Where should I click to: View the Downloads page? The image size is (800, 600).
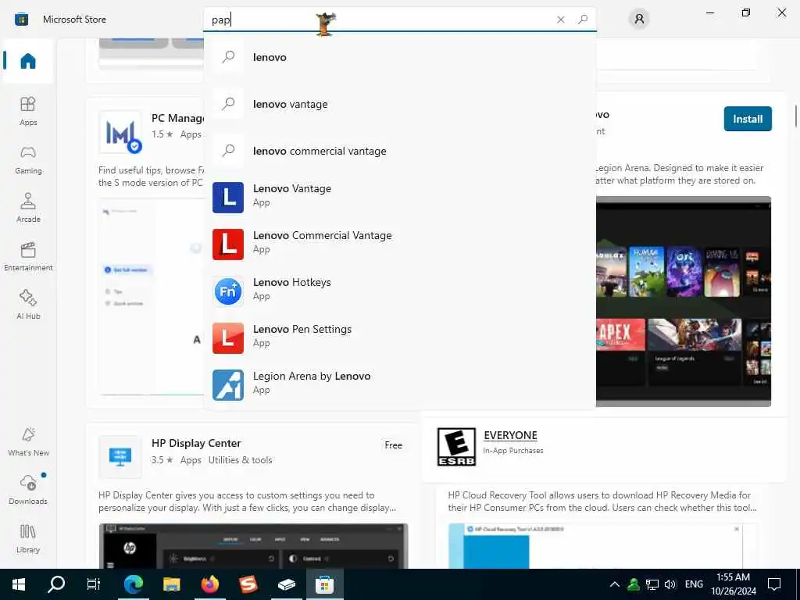(28, 490)
